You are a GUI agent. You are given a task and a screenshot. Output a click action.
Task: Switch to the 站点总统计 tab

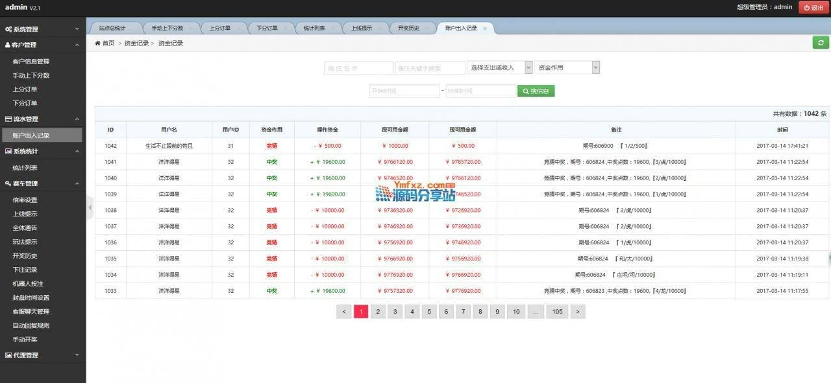[112, 29]
